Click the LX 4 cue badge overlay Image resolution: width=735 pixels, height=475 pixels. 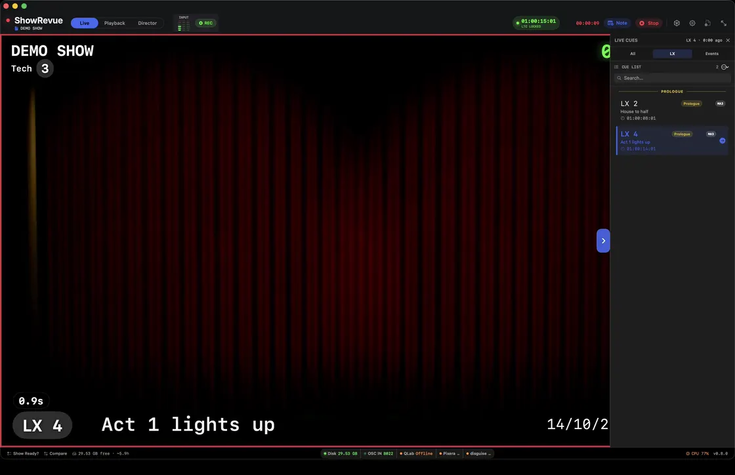point(42,425)
